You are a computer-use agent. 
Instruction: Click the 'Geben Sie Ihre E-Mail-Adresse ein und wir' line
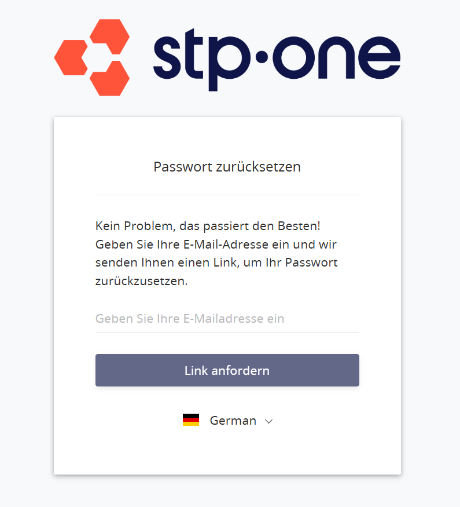point(216,244)
